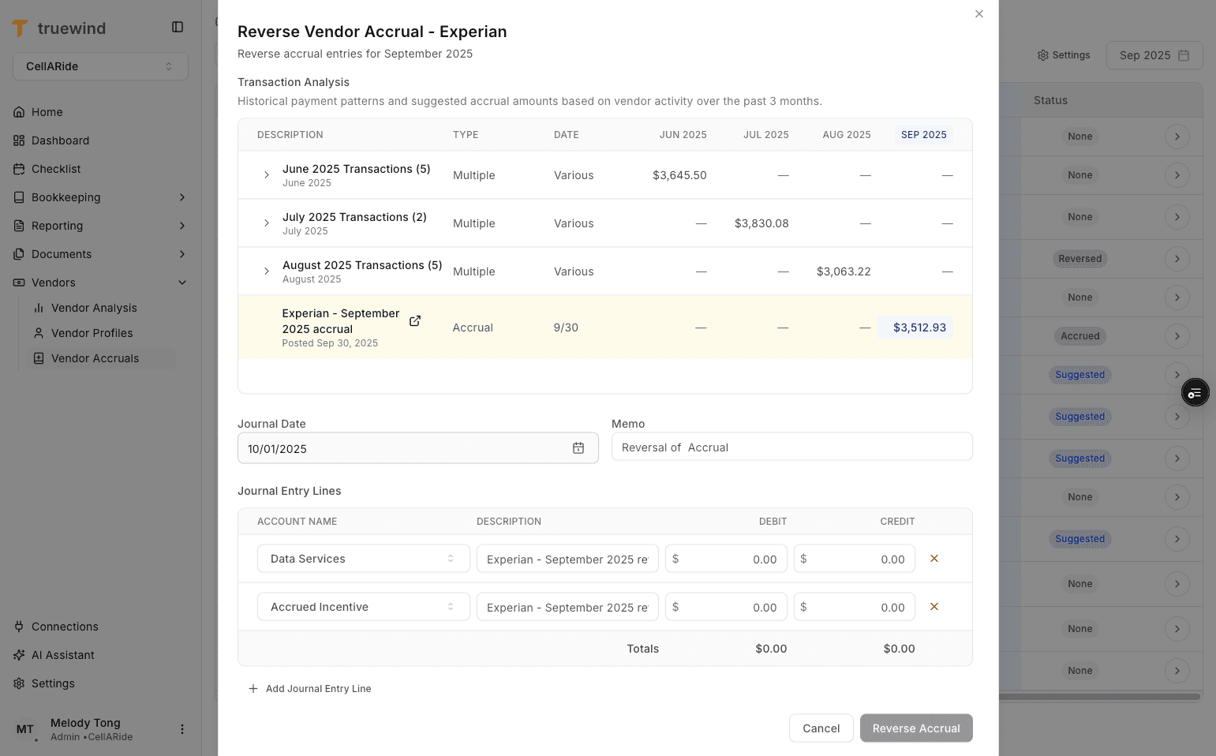Open the Accrued Incentive account dropdown
Viewport: 1216px width, 756px height.
coord(364,607)
